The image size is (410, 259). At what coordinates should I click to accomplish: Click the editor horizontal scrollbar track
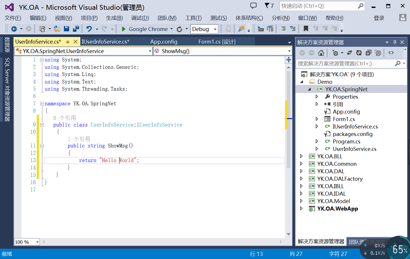tap(162, 242)
